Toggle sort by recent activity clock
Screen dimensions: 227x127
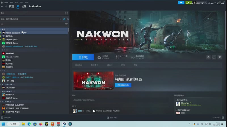click(64, 19)
